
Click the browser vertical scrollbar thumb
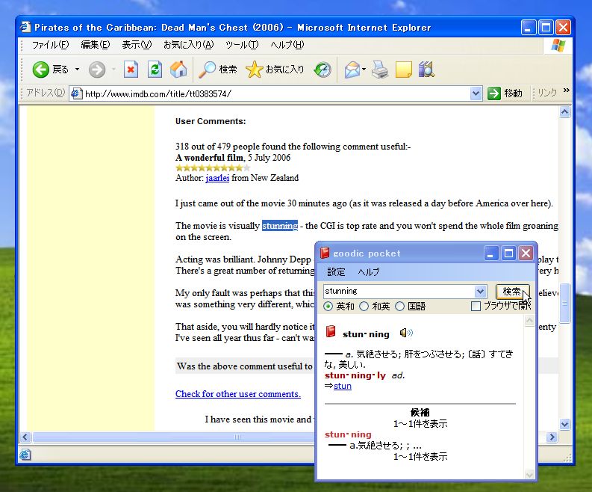tap(565, 303)
